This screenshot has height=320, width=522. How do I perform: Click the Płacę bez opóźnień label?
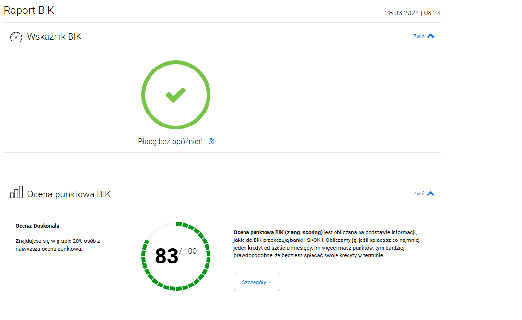[170, 142]
